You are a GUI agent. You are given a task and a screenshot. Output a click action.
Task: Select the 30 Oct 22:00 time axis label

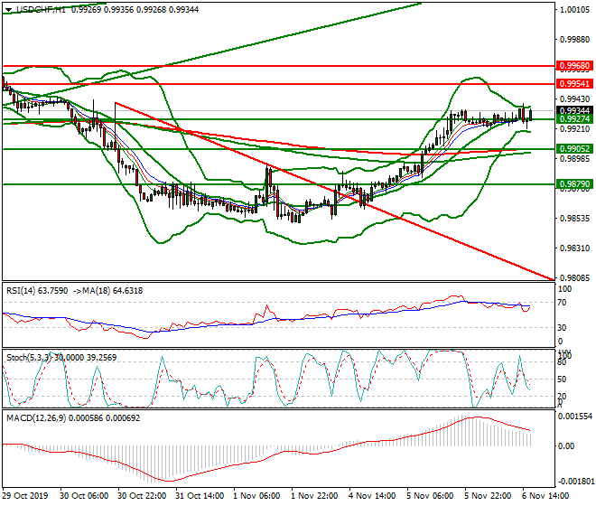click(x=142, y=496)
